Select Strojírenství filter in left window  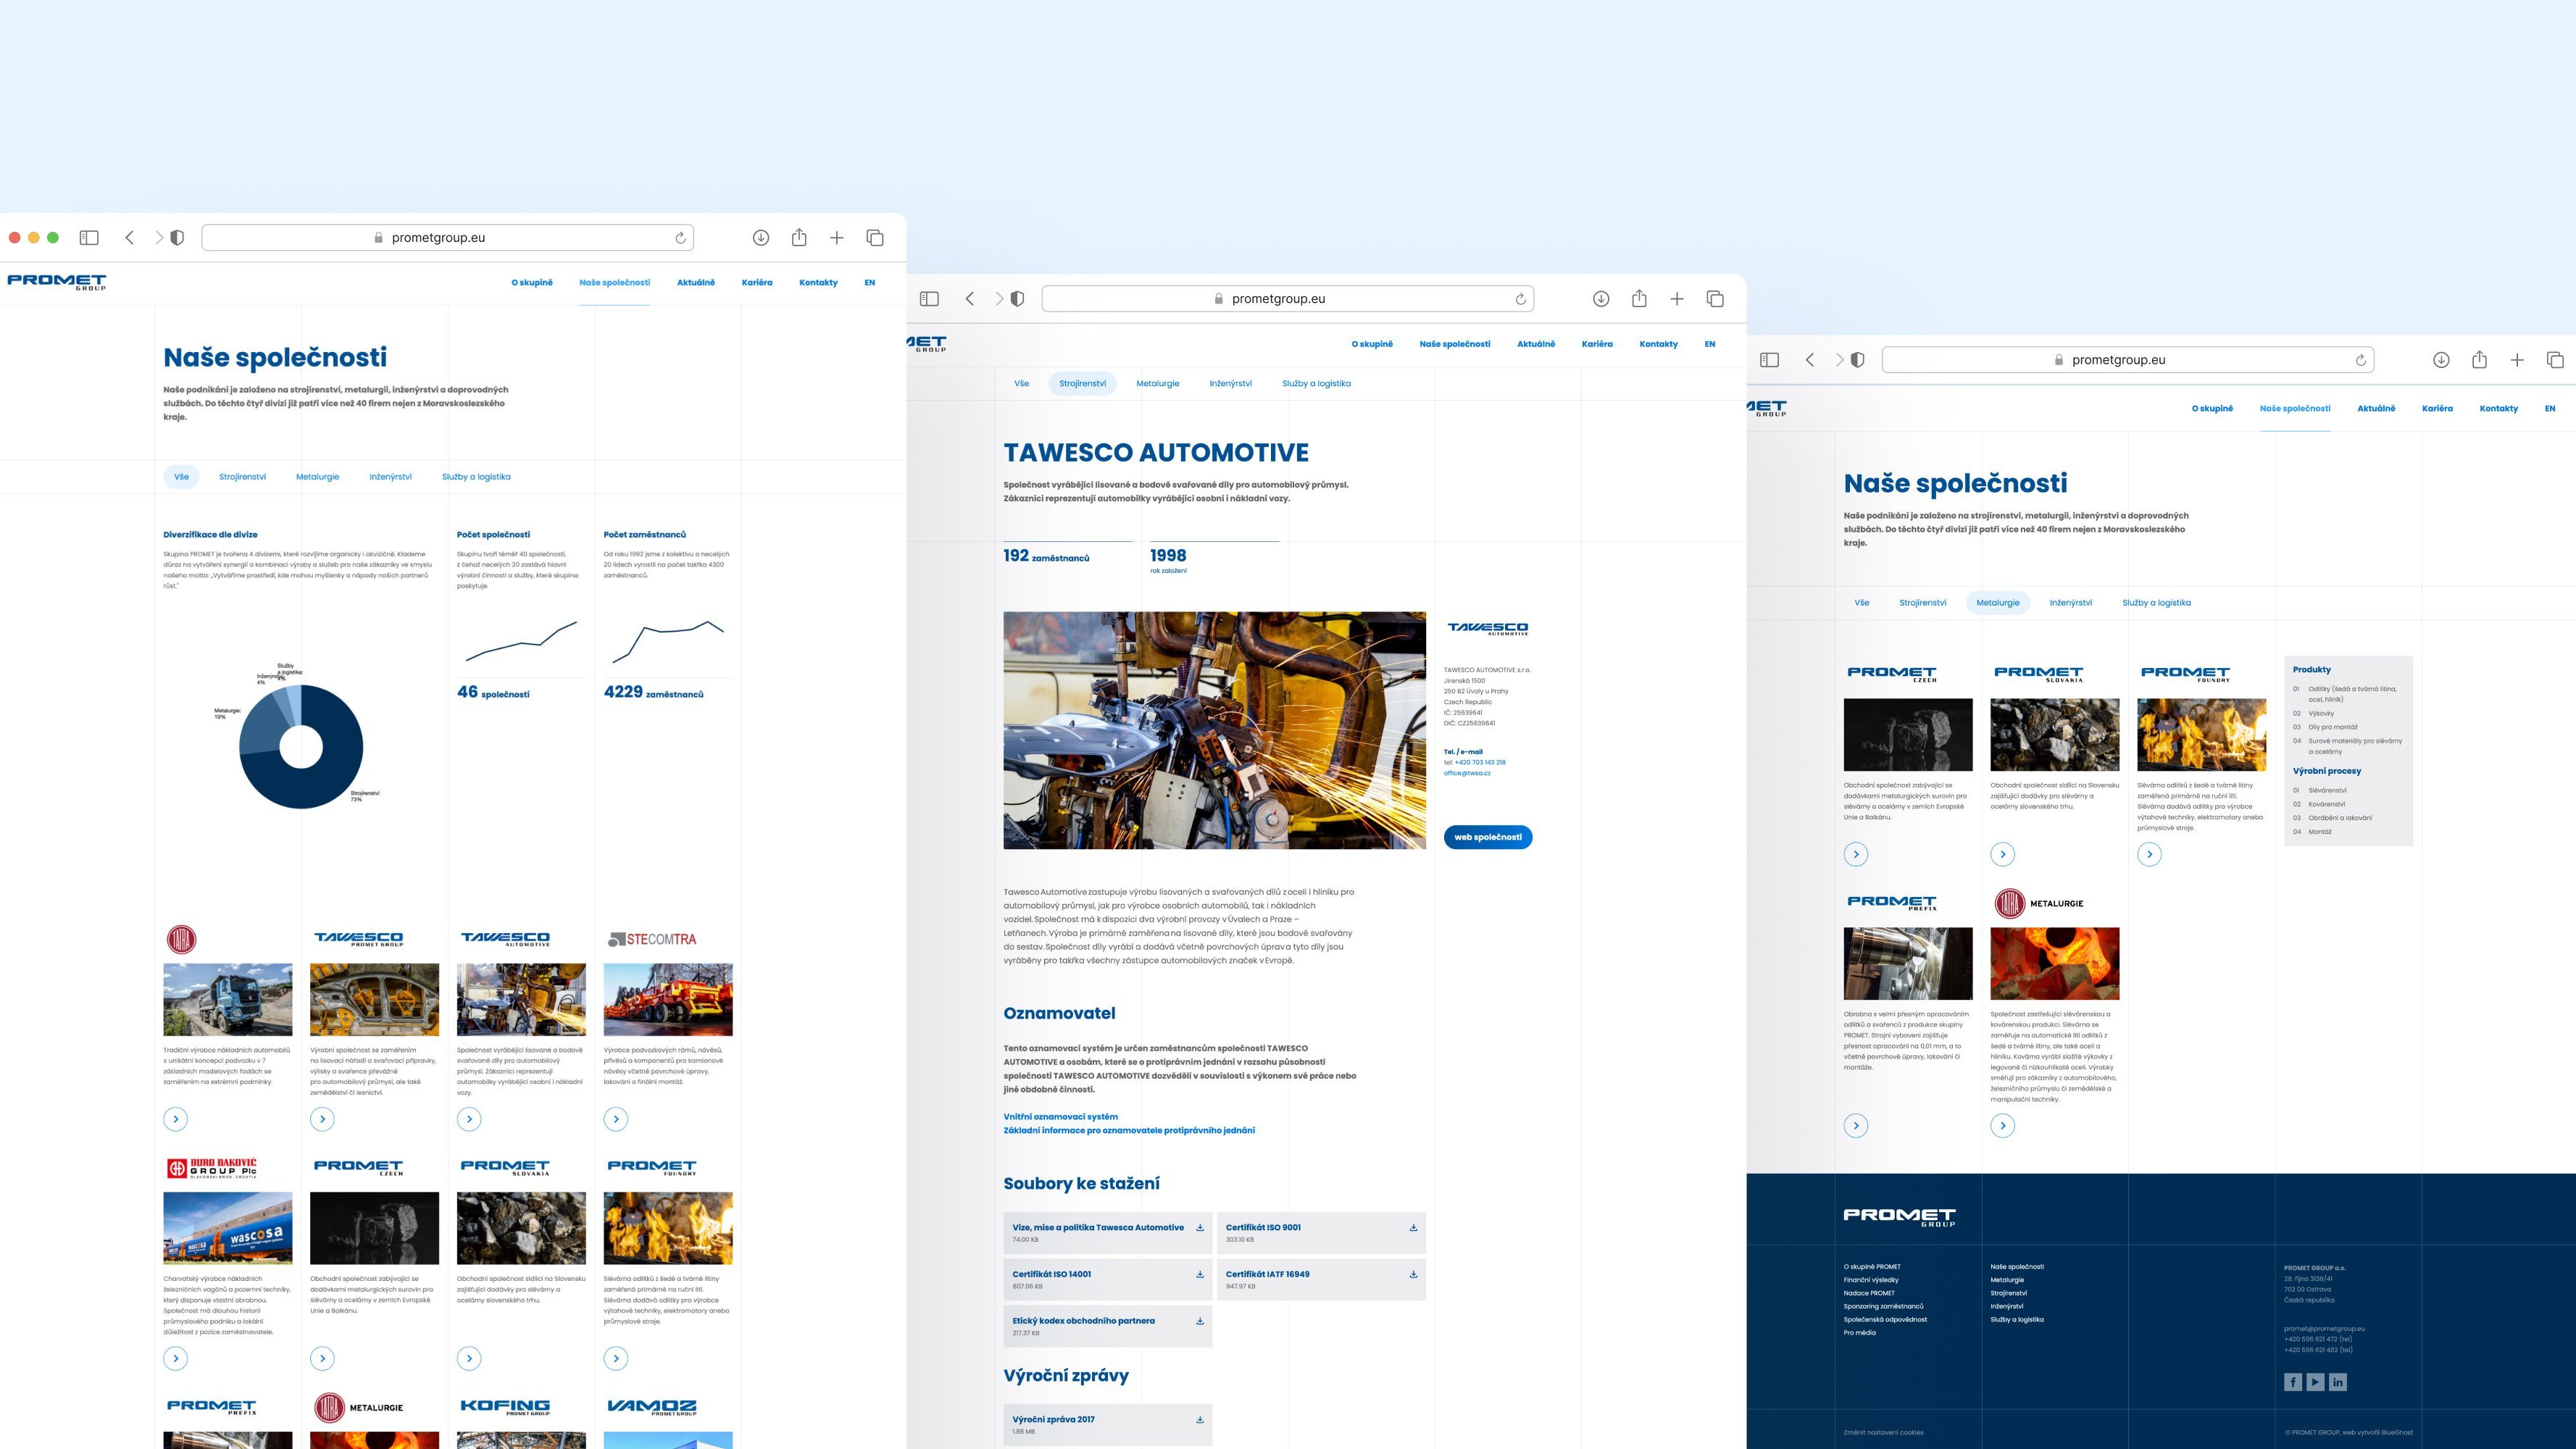(x=243, y=477)
